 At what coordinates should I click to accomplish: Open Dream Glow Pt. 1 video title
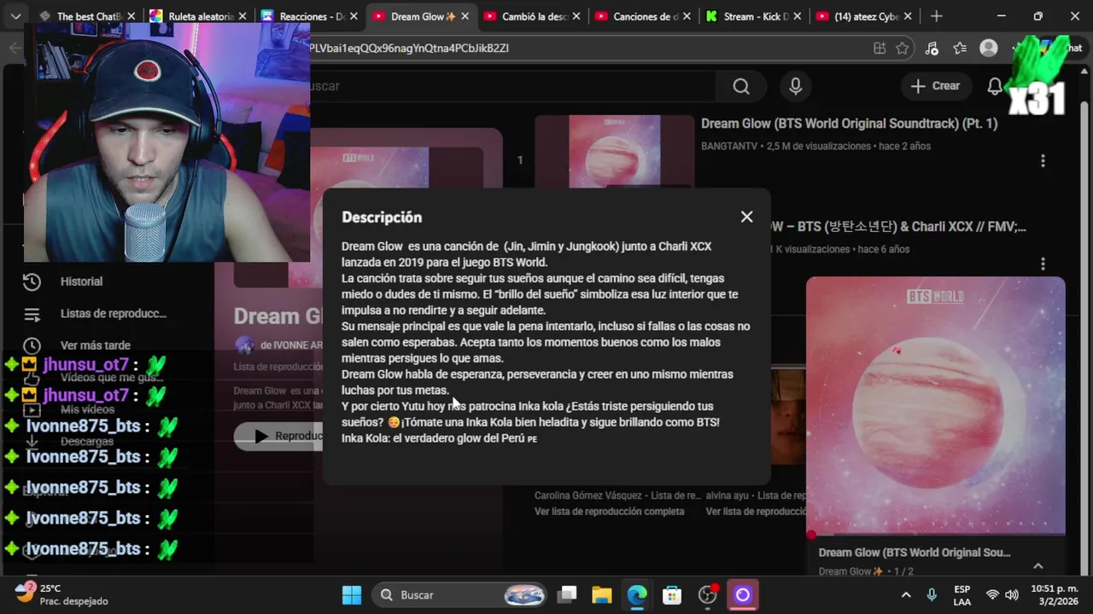click(x=849, y=124)
